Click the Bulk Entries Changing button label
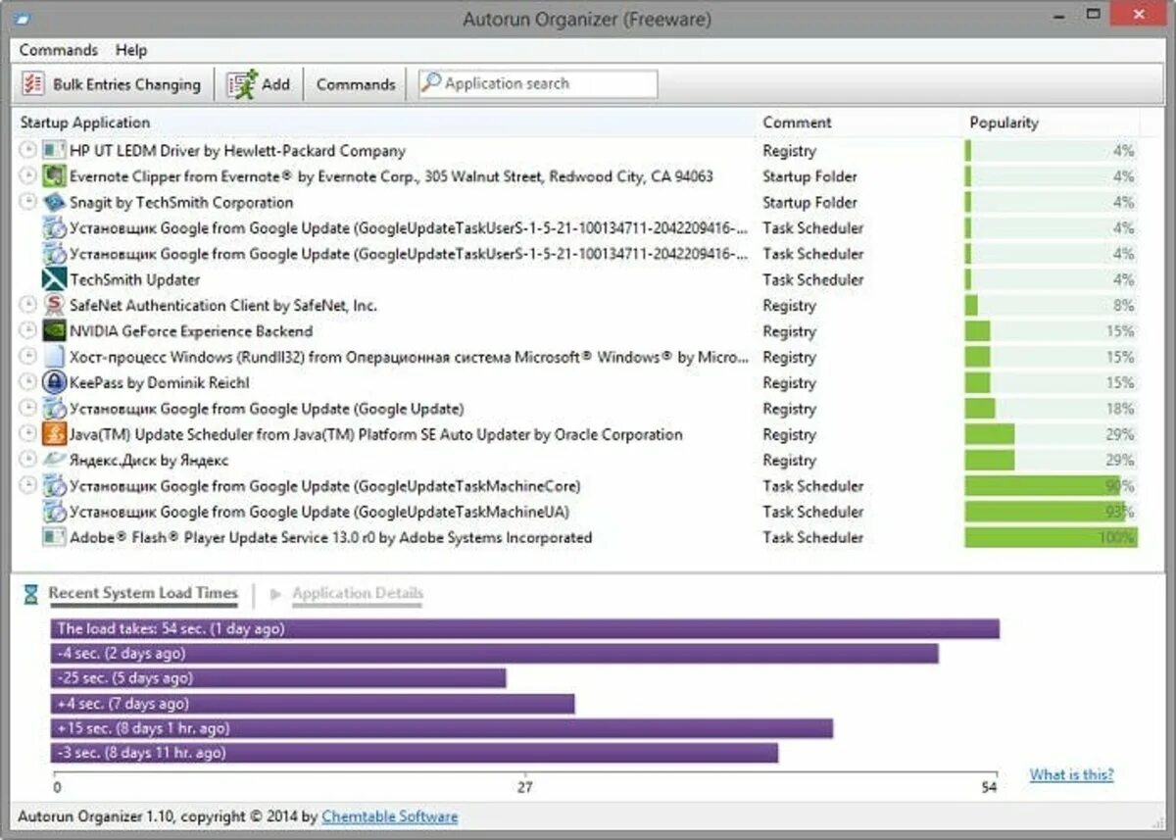Screen dimensions: 1176x840 coord(126,84)
